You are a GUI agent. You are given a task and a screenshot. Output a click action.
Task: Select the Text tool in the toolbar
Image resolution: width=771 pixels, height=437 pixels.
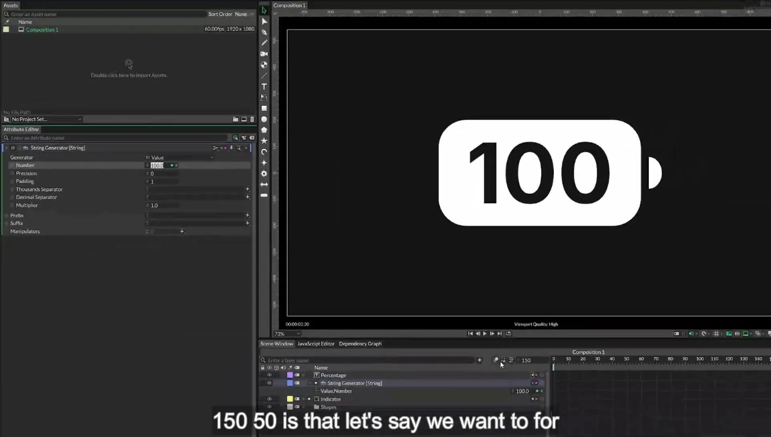[264, 86]
